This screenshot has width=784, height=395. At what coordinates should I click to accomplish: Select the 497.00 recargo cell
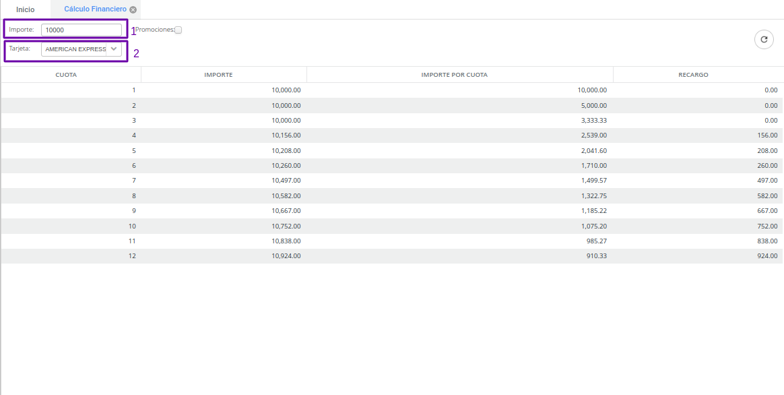tap(698, 180)
